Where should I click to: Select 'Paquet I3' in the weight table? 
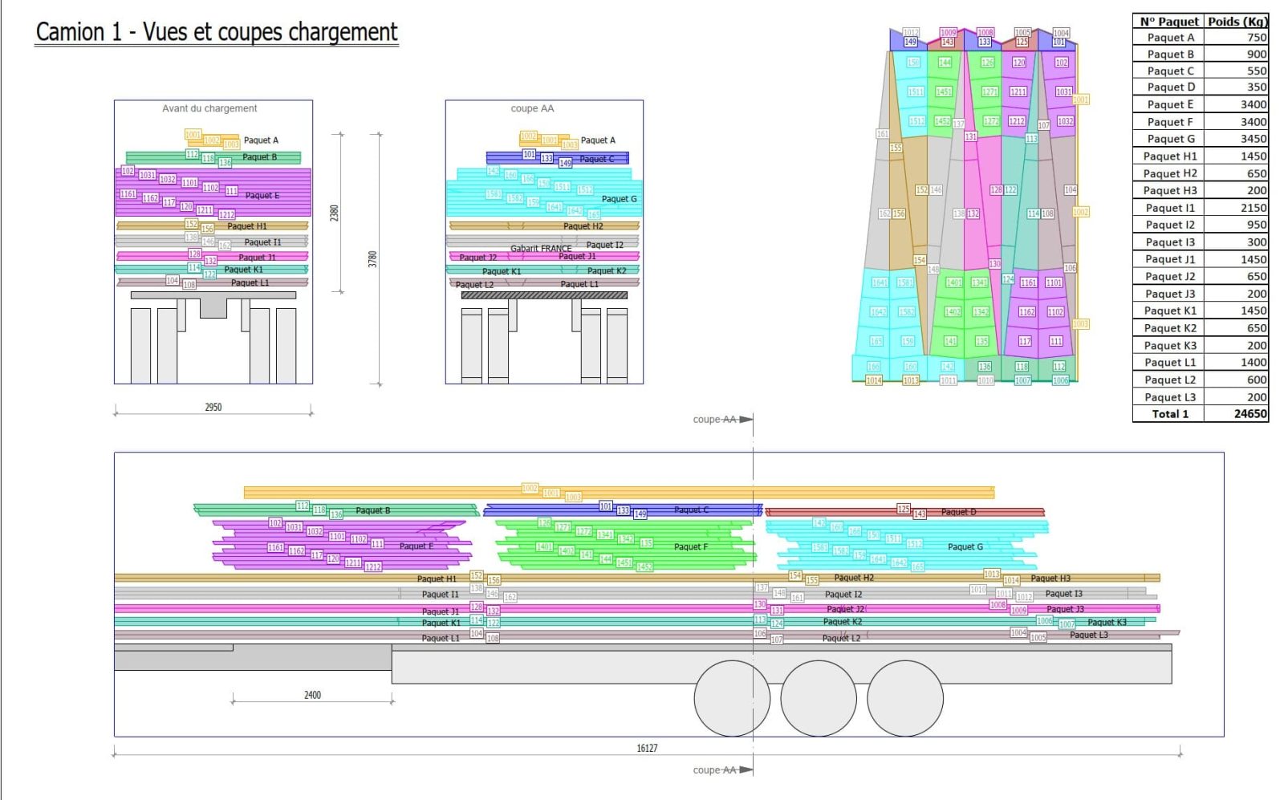coord(1170,242)
